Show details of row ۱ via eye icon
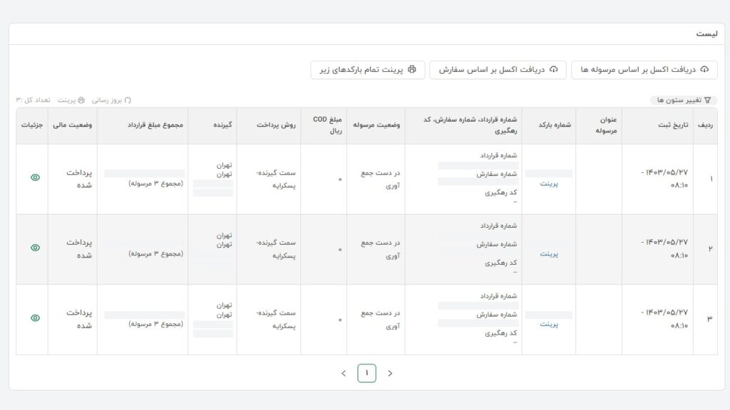This screenshot has width=730, height=410. click(35, 177)
